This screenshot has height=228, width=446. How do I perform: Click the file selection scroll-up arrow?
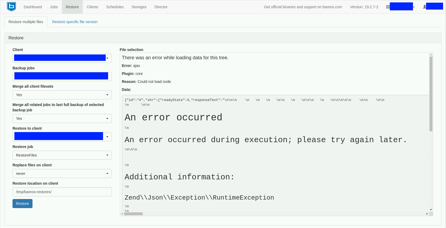click(431, 55)
